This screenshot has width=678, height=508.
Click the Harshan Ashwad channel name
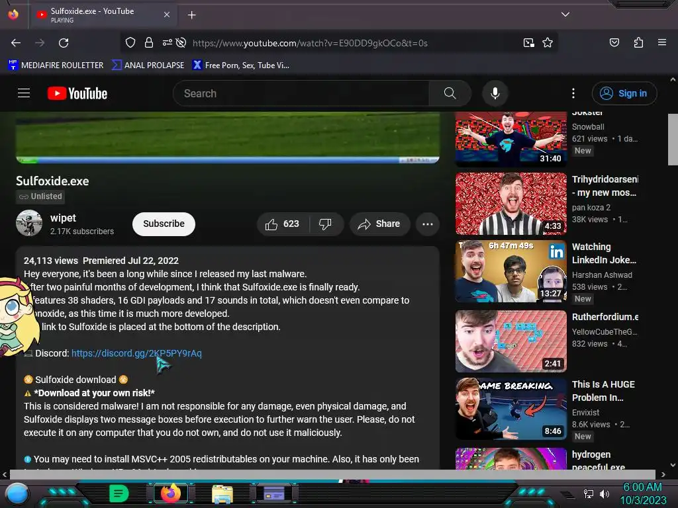click(601, 275)
